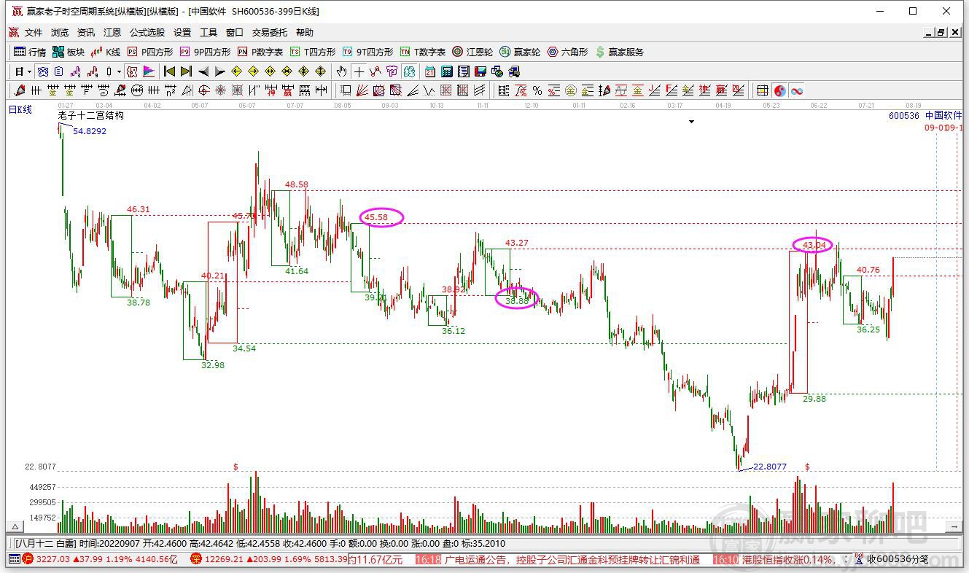This screenshot has height=573, width=969.
Task: Open the P数字表 number table
Action: (x=260, y=52)
